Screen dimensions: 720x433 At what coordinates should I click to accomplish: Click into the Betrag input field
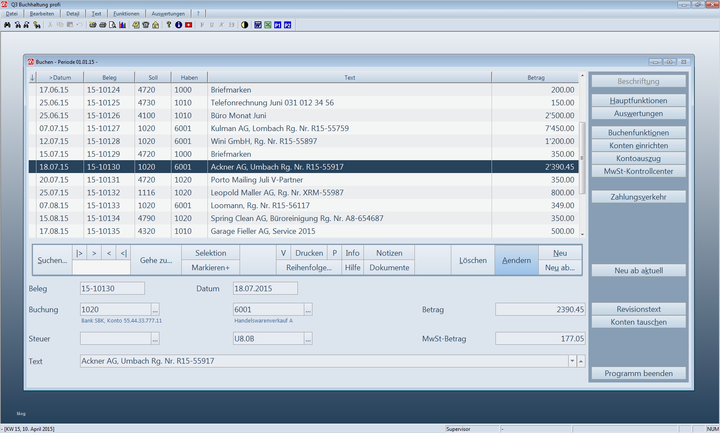540,310
